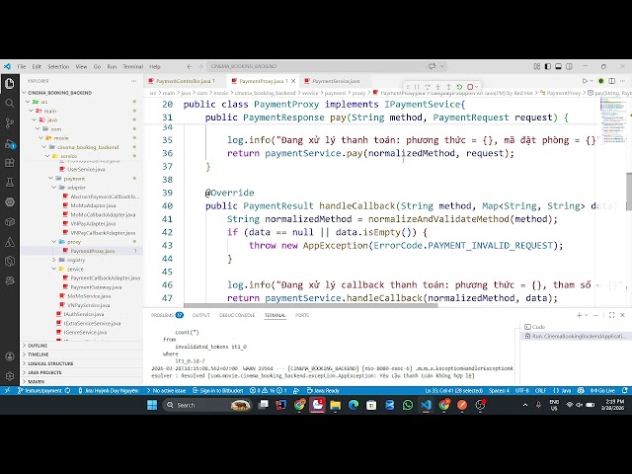Pause the debug session
632x474 pixels.
point(417,87)
